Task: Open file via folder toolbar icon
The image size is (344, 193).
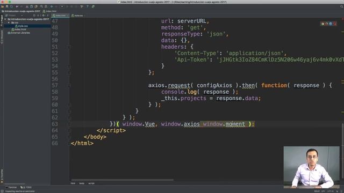Action: (3, 6)
